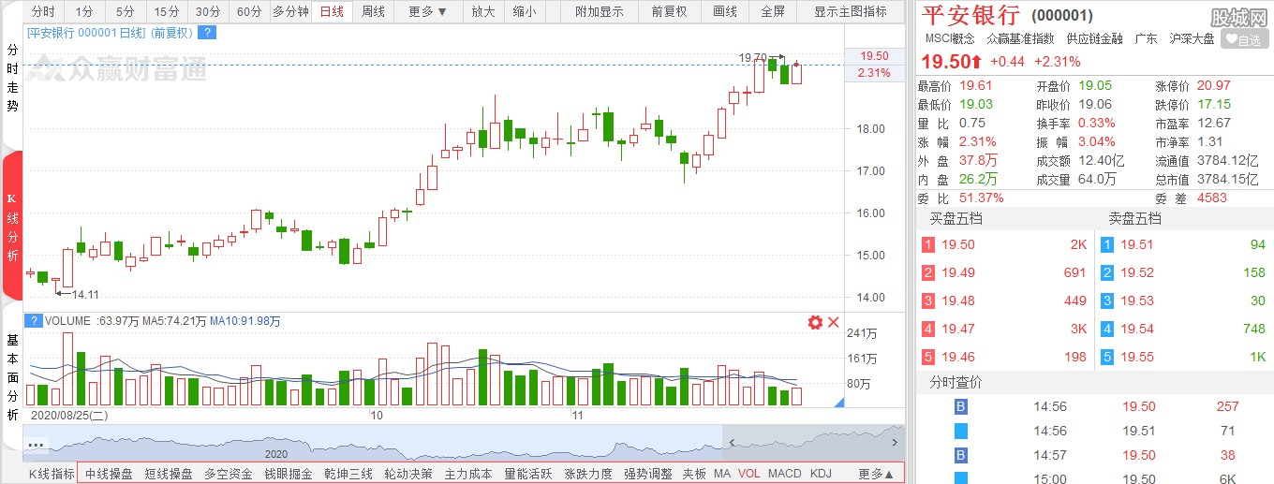The height and width of the screenshot is (484, 1274).
Task: Select 中线操盘 indicator
Action: [x=109, y=474]
